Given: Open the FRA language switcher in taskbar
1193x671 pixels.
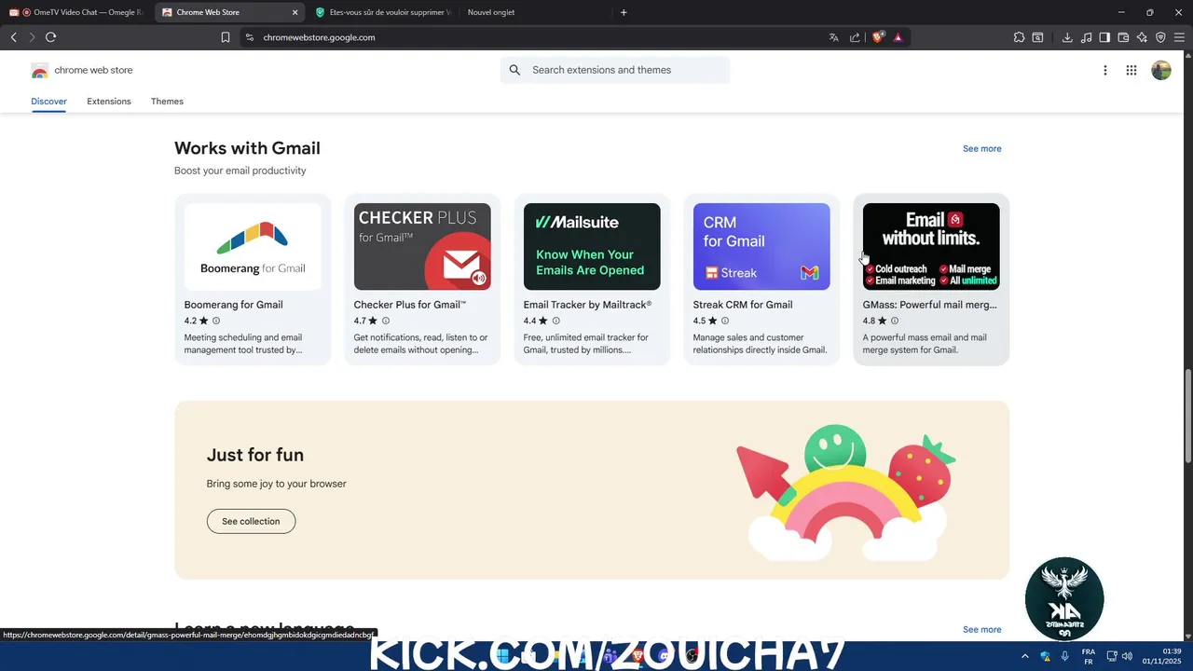Looking at the screenshot, I should point(1088,656).
